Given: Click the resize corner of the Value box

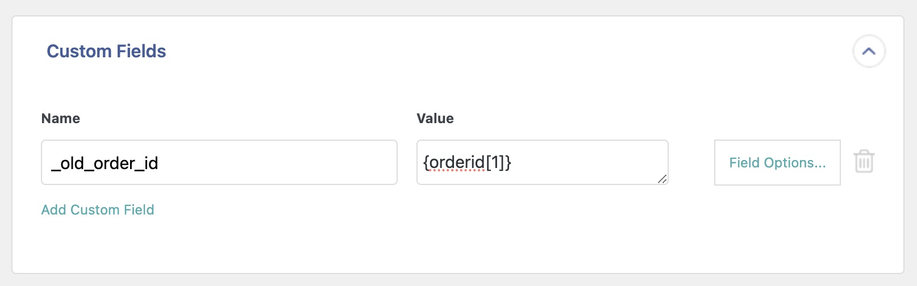Looking at the screenshot, I should click(x=662, y=179).
